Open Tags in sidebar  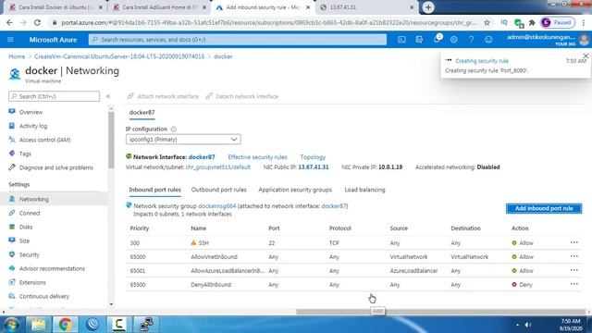tap(25, 154)
